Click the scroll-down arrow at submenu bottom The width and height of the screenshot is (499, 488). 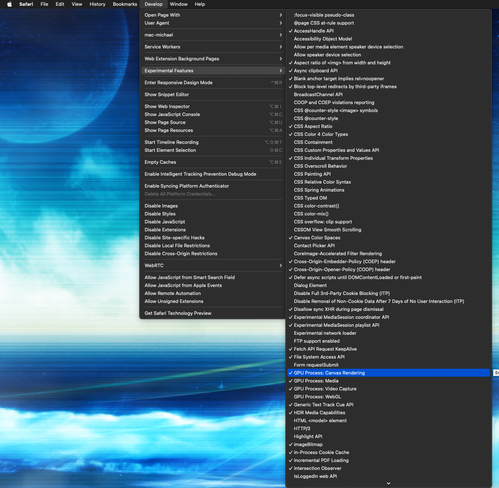pyautogui.click(x=389, y=483)
